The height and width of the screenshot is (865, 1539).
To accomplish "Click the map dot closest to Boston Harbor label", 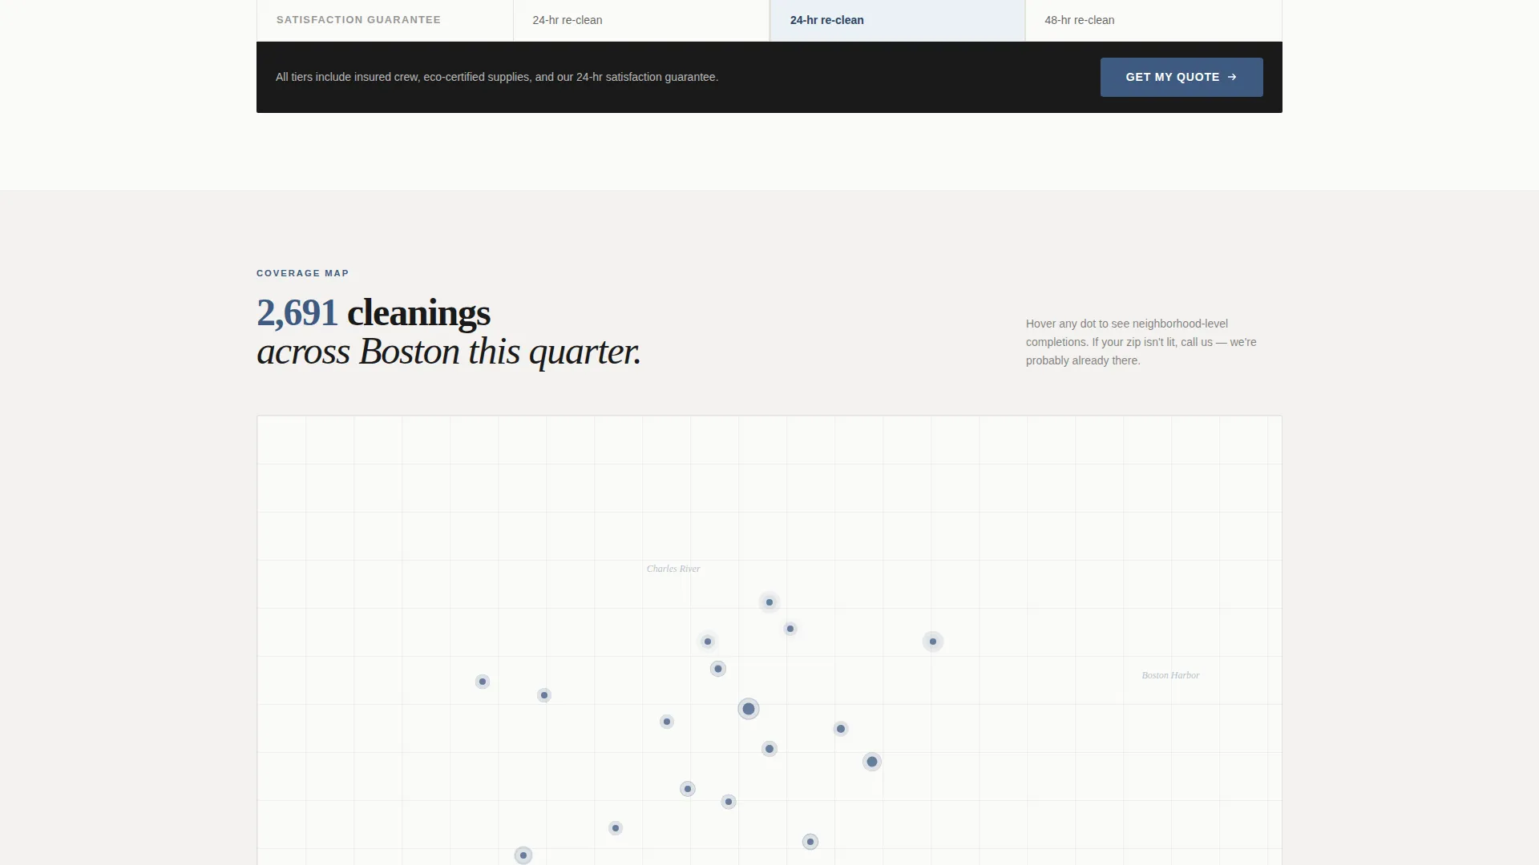I will point(933,642).
